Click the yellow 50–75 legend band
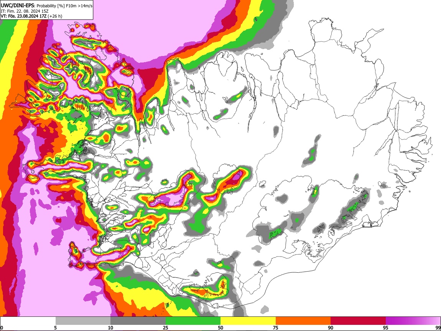This screenshot has height=331, width=441. (248, 321)
